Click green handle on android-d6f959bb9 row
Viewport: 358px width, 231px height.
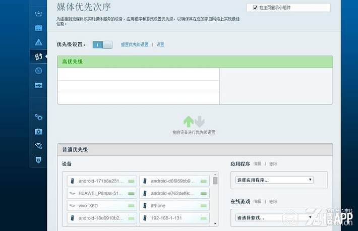(x=203, y=181)
